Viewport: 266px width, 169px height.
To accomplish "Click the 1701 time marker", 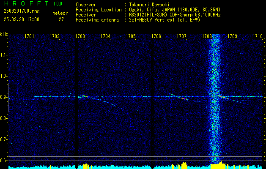I will [x=29, y=36].
